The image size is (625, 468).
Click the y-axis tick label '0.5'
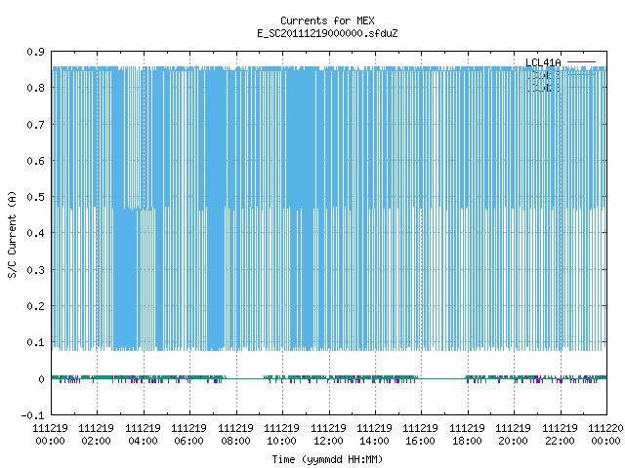click(35, 197)
